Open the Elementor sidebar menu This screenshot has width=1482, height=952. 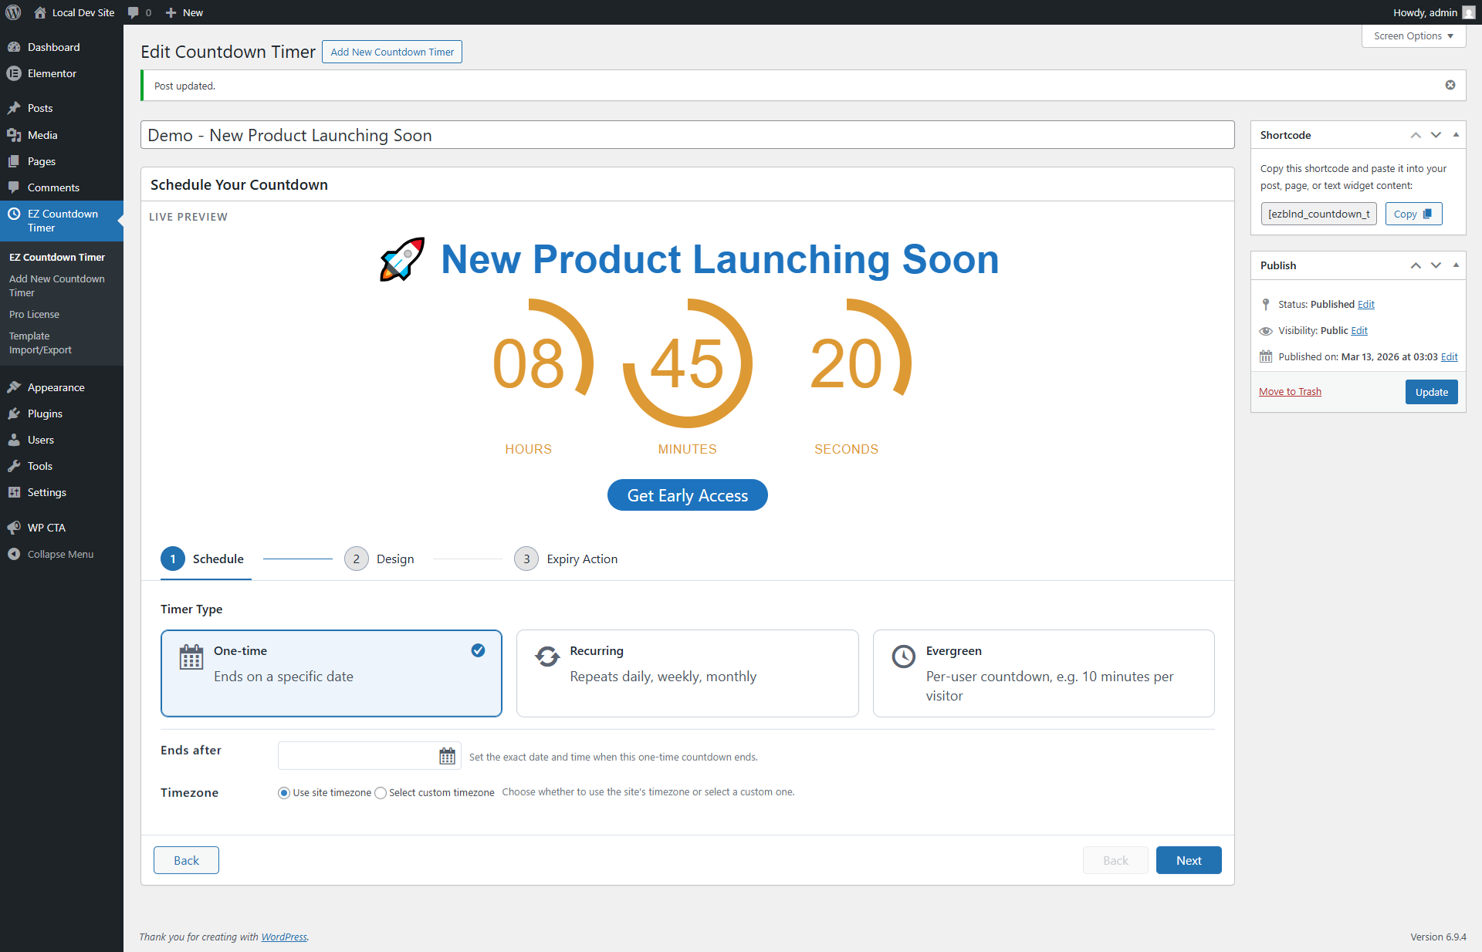tap(52, 73)
